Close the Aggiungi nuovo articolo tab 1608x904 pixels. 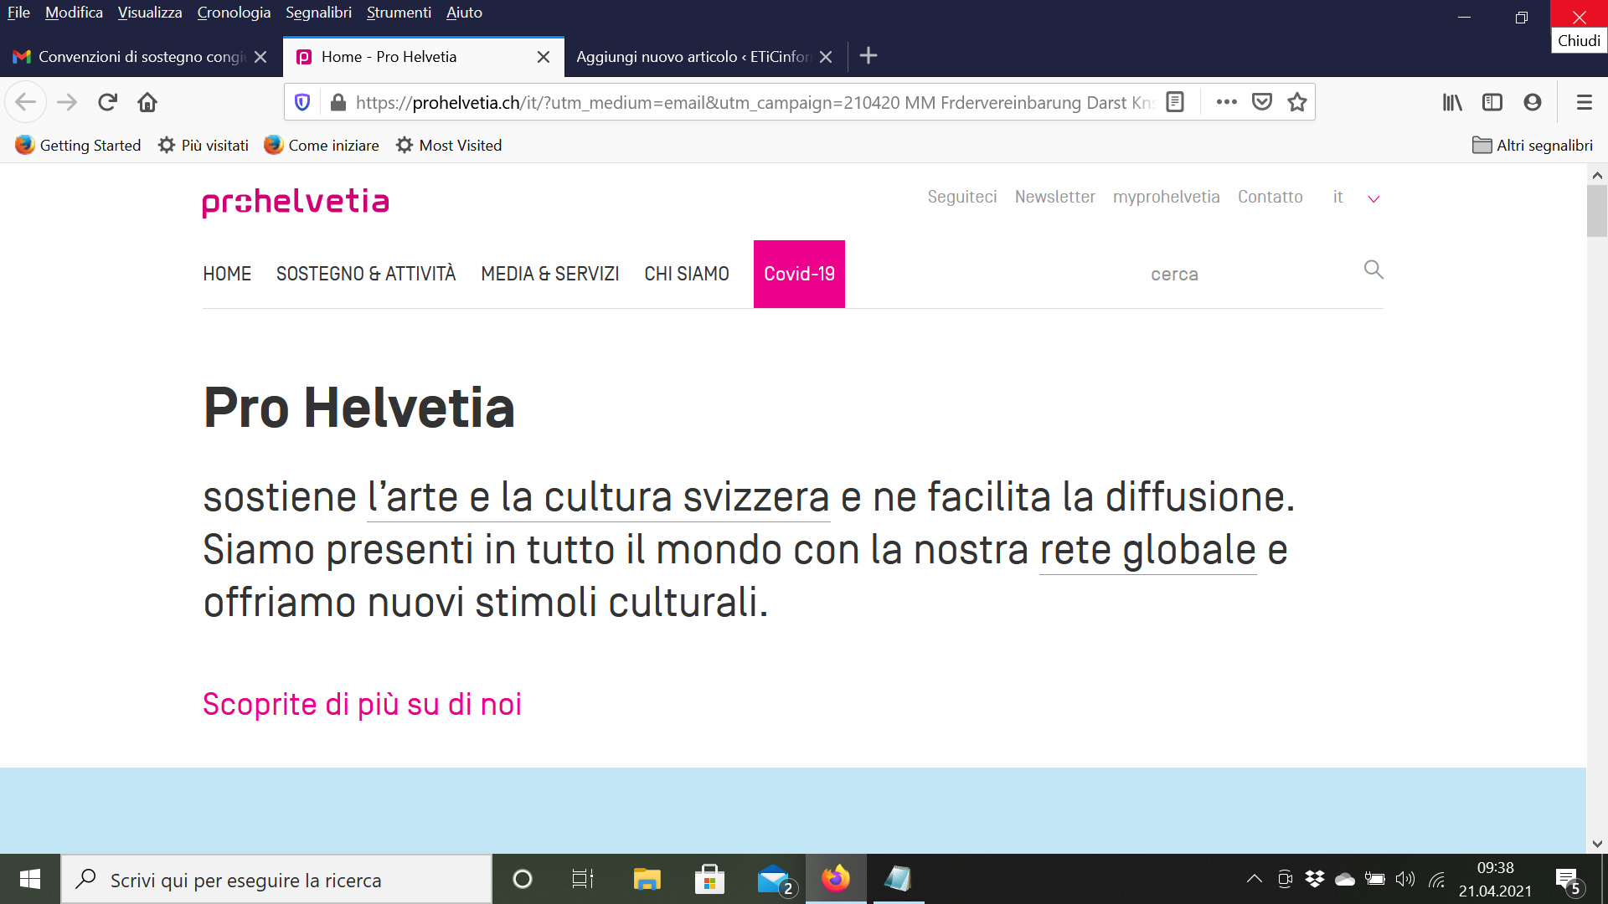point(826,57)
